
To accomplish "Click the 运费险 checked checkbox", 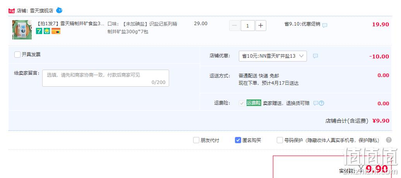I will point(242,103).
